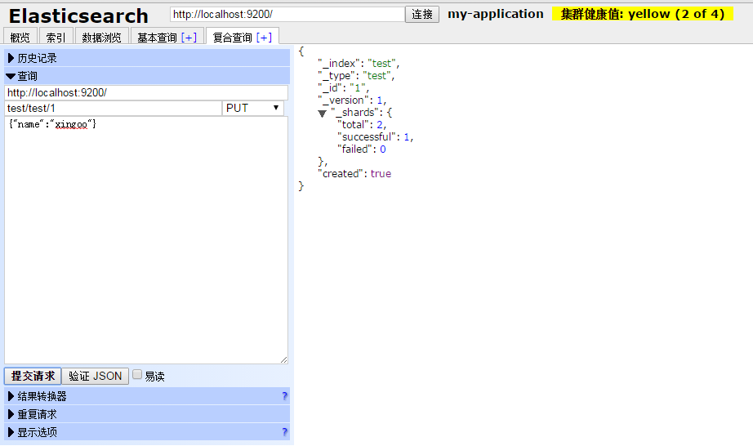Click the yellow cluster health indicator
The height and width of the screenshot is (446, 753).
point(642,14)
